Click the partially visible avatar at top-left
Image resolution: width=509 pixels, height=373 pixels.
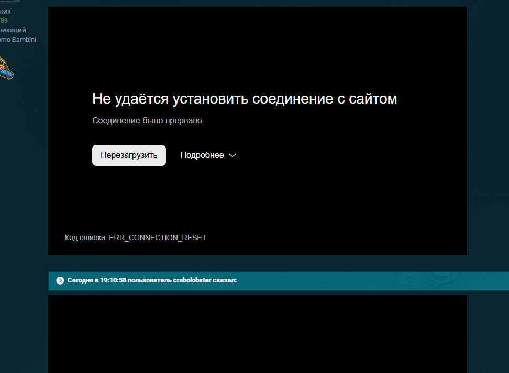pos(9,2)
